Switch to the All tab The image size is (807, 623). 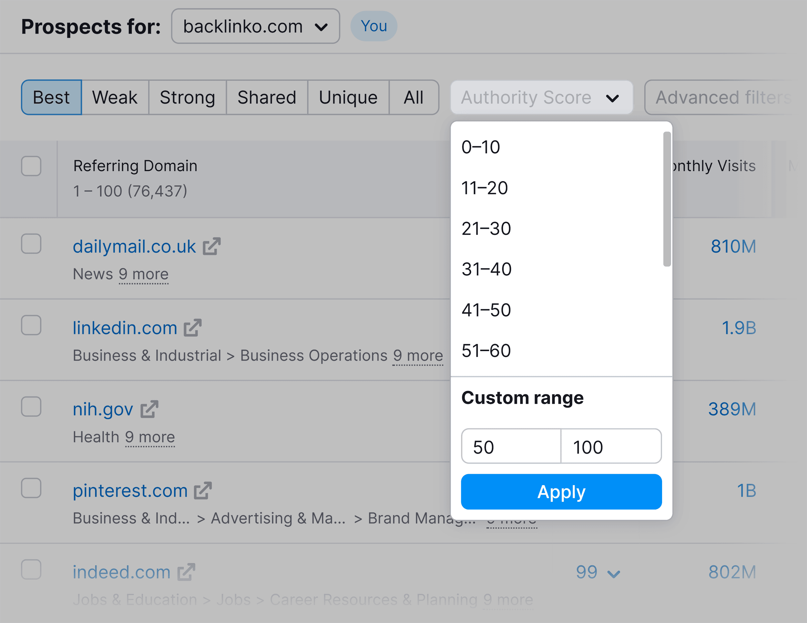[x=414, y=98]
